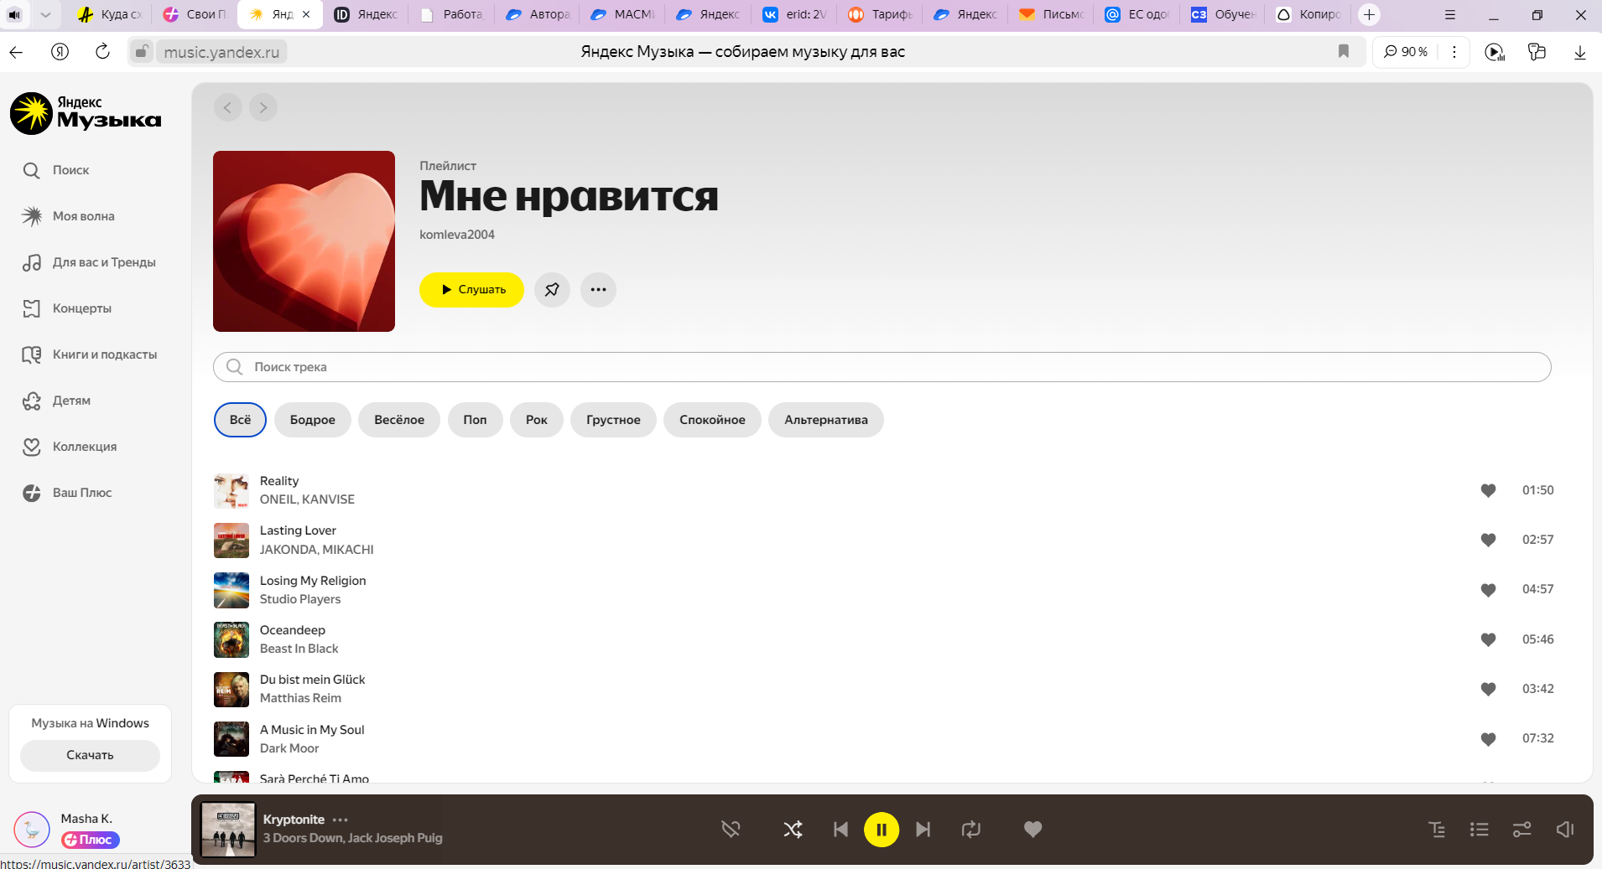Viewport: 1602px width, 869px height.
Task: Like Kryptonite with player heart icon
Action: pos(1032,830)
